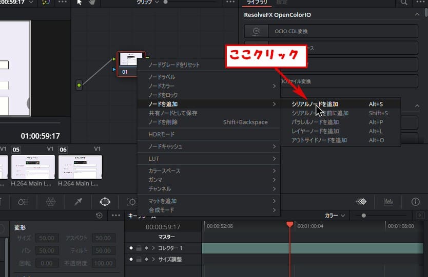Click the OCIO CDL変換 effect button

click(332, 31)
